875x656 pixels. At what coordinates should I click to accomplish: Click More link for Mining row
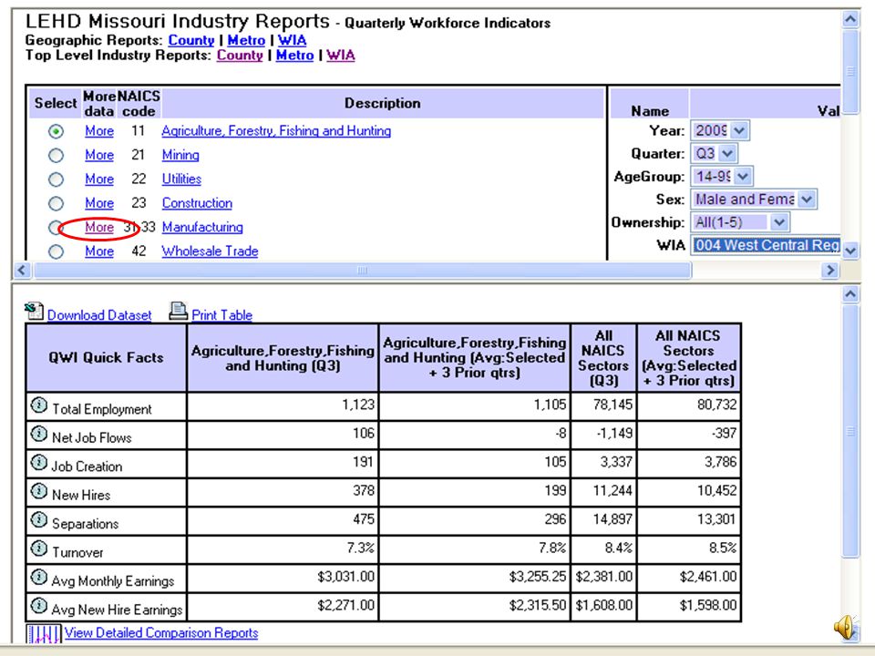[x=99, y=155]
